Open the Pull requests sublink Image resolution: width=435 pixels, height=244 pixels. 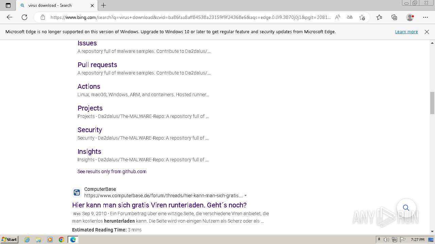pos(97,65)
